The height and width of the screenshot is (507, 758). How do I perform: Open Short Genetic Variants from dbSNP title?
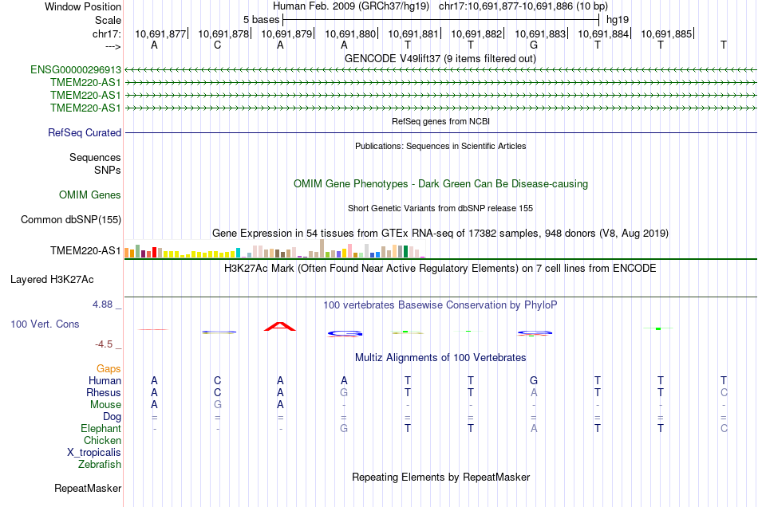[x=440, y=208]
